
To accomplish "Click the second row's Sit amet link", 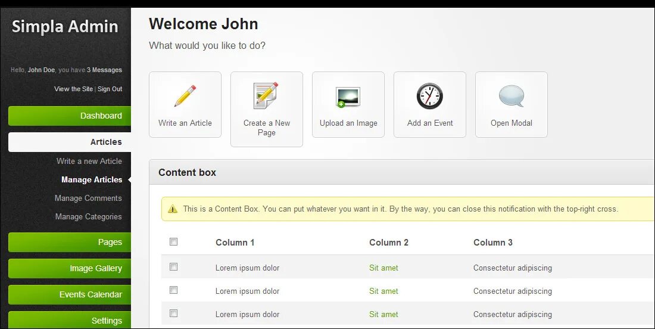I will (383, 291).
